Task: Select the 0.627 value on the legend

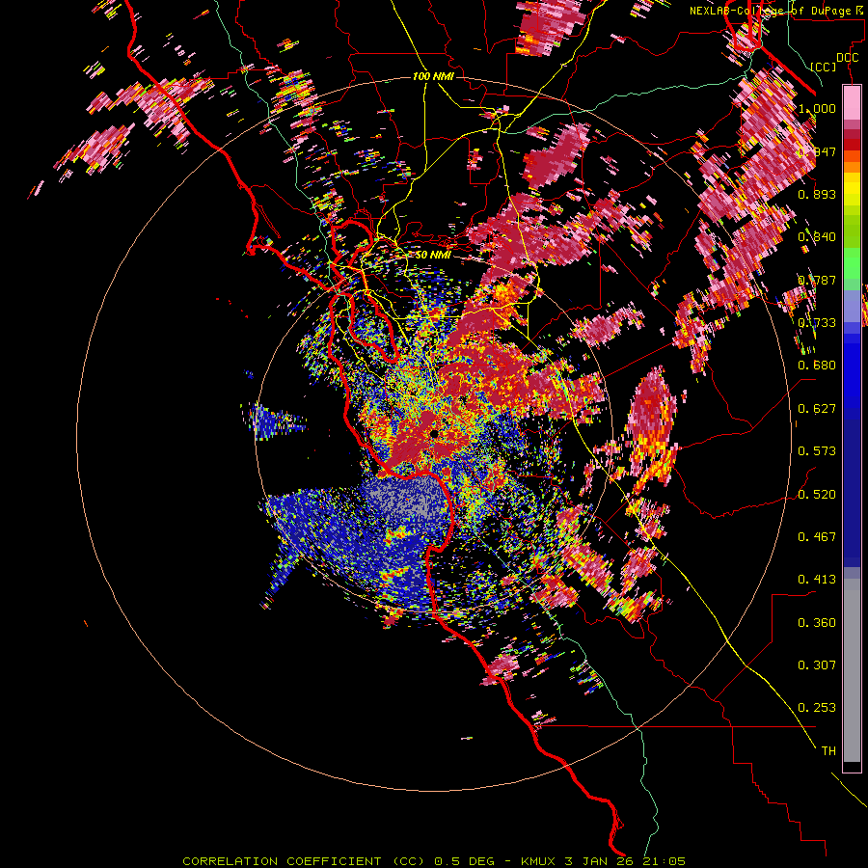Action: pyautogui.click(x=817, y=409)
